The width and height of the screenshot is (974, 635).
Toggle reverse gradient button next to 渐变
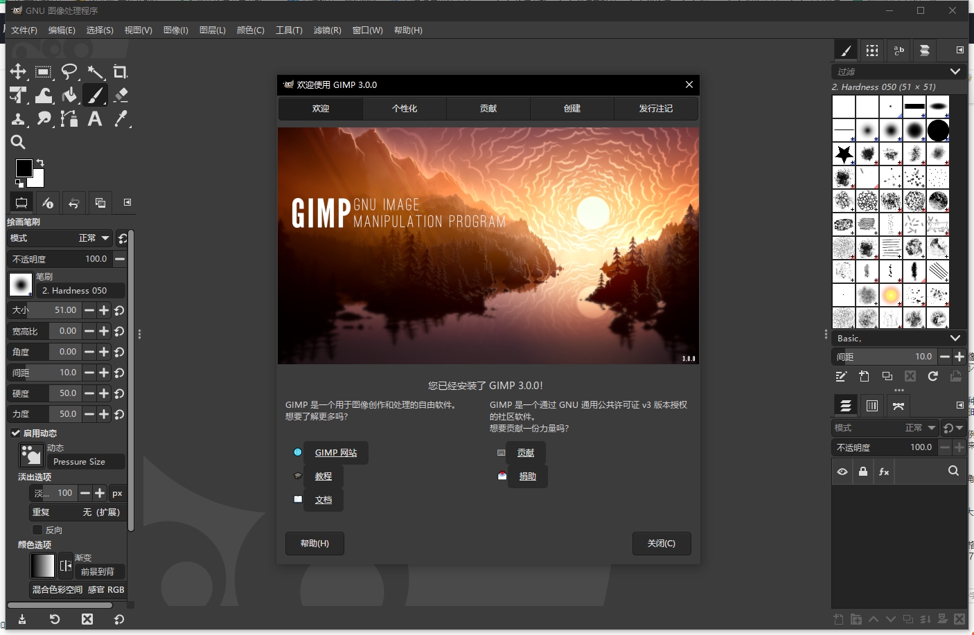66,566
